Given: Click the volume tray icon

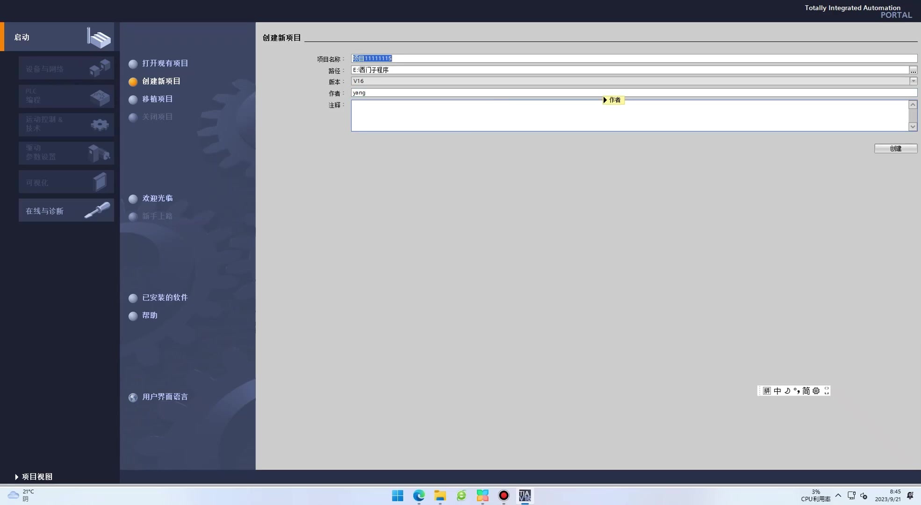Looking at the screenshot, I should [x=864, y=496].
